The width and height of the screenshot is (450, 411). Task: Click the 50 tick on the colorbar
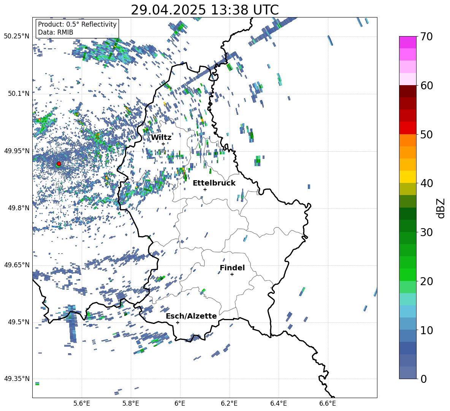click(x=426, y=135)
